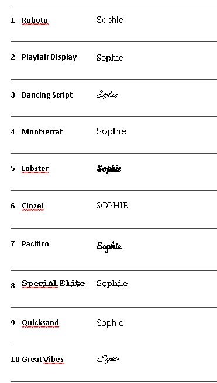217x383 pixels.
Task: Click the uppercase SOPHIE in Cinzel row
Action: 112,206
